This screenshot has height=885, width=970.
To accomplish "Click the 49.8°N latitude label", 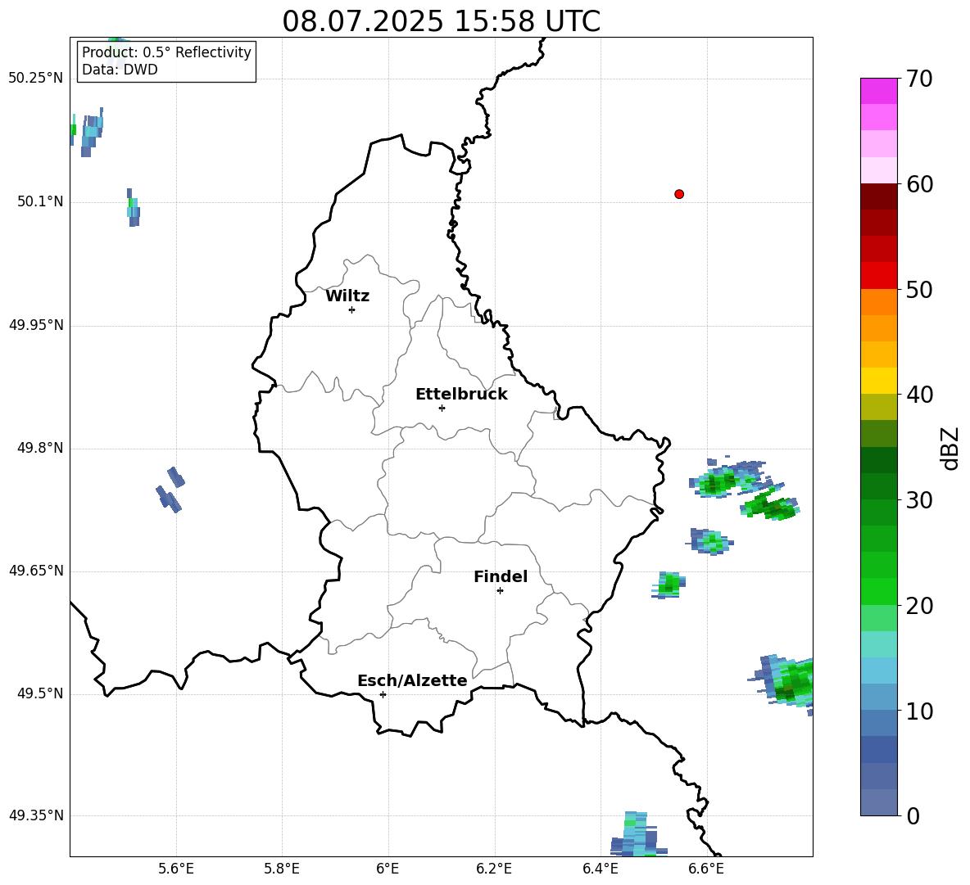I will [x=40, y=448].
